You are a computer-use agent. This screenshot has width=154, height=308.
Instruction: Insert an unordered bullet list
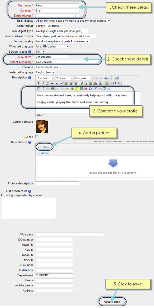(x=39, y=89)
